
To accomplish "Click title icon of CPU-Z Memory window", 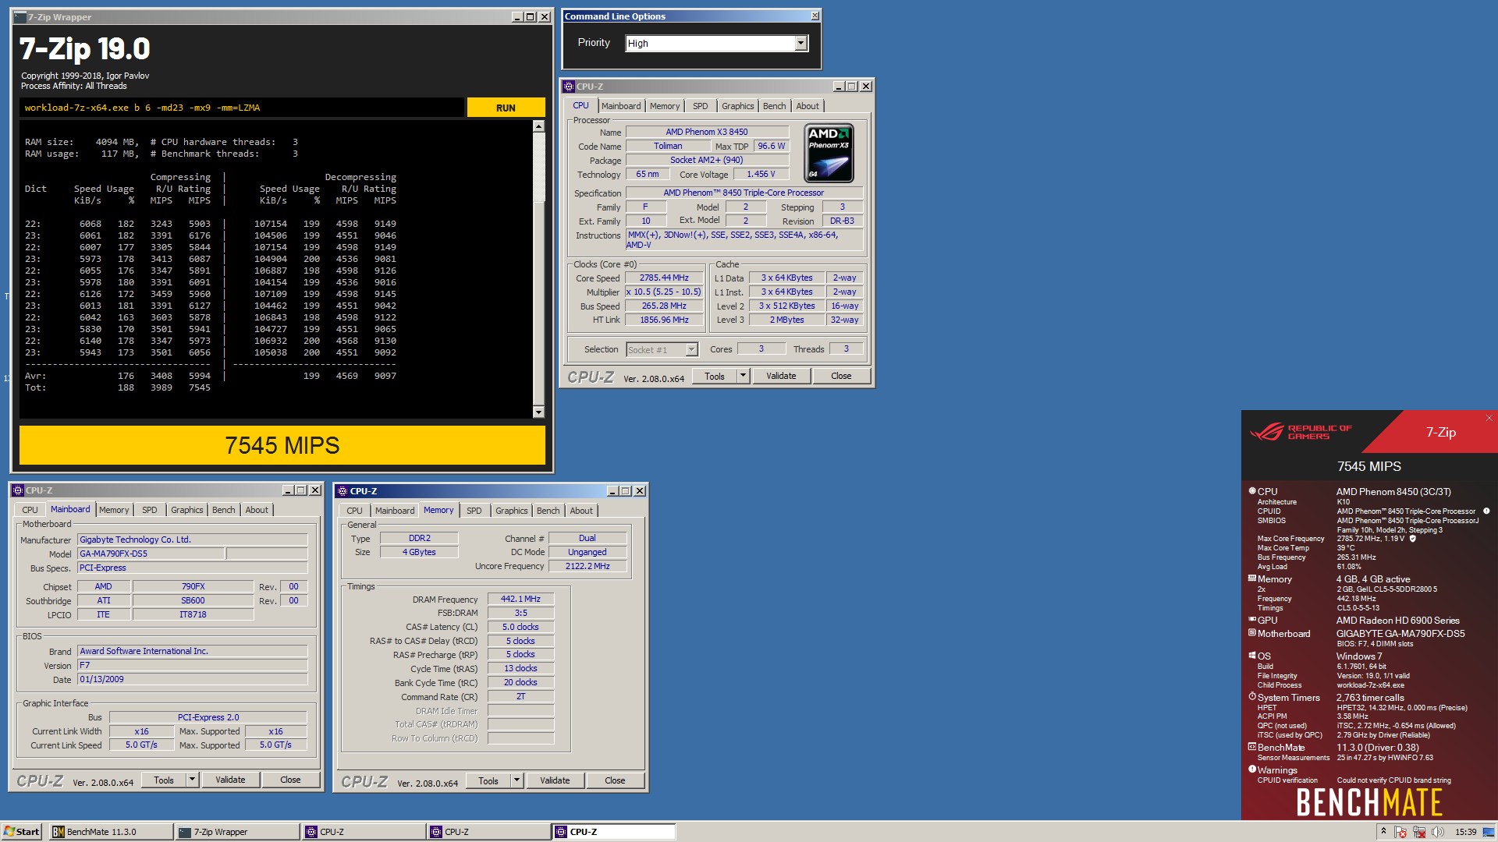I will [x=343, y=491].
